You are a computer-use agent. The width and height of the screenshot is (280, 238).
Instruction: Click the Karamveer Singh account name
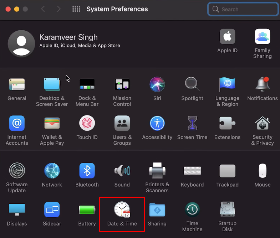pyautogui.click(x=68, y=37)
